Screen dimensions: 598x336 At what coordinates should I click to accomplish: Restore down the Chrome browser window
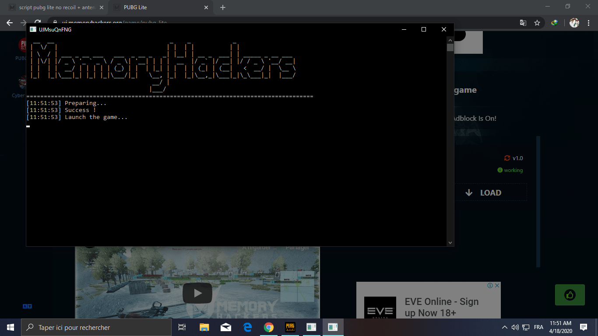(568, 6)
